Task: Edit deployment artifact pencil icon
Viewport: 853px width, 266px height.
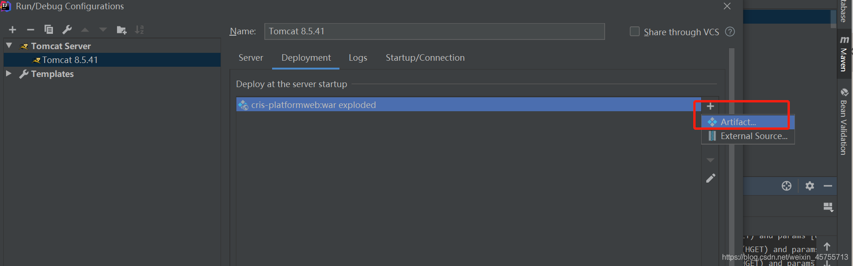Action: (x=710, y=178)
